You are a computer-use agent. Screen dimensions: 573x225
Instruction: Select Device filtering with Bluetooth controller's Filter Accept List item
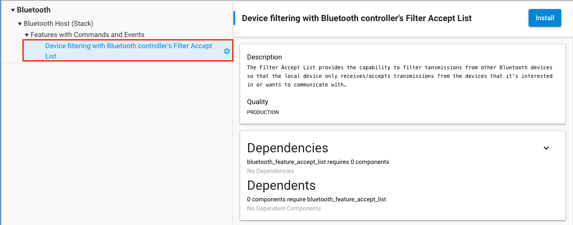point(128,51)
